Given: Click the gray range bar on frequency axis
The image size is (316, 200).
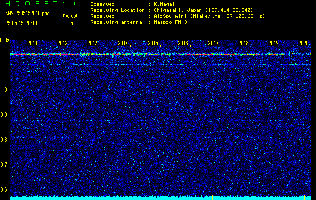Looking at the screenshot, I should [x=10, y=115].
